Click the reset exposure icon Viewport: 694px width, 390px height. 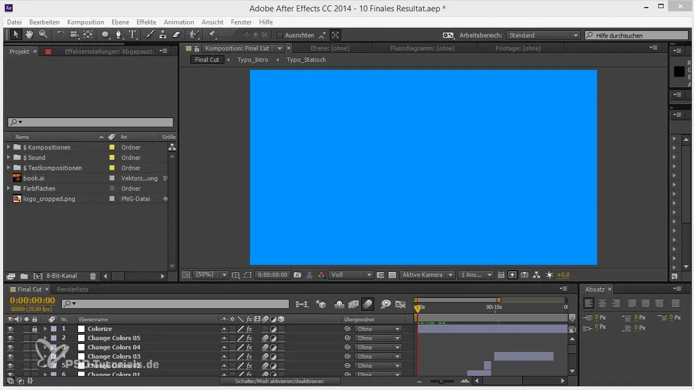[549, 275]
